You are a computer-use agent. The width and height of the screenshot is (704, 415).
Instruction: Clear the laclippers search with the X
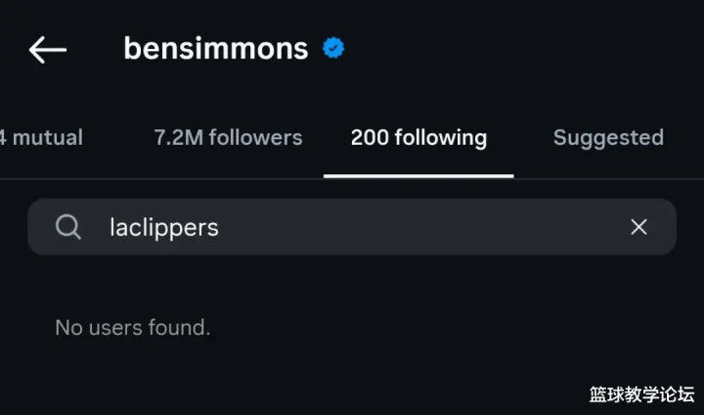coord(638,227)
